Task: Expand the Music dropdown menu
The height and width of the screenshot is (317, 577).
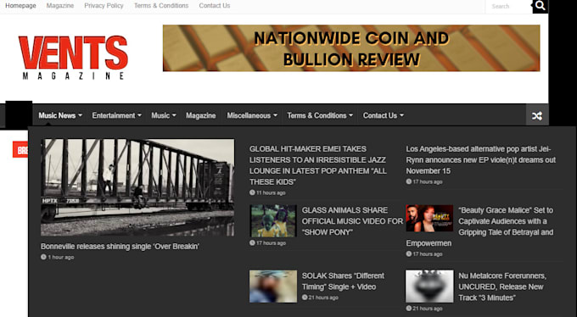Action: [164, 115]
